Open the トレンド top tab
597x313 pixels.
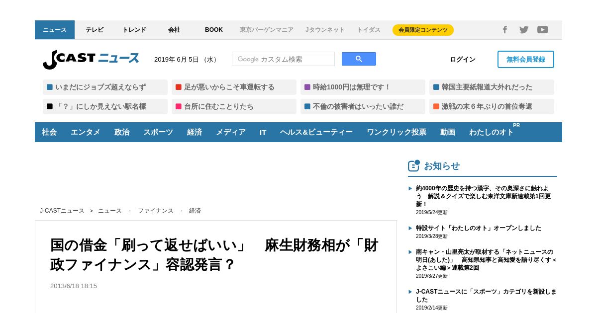134,30
